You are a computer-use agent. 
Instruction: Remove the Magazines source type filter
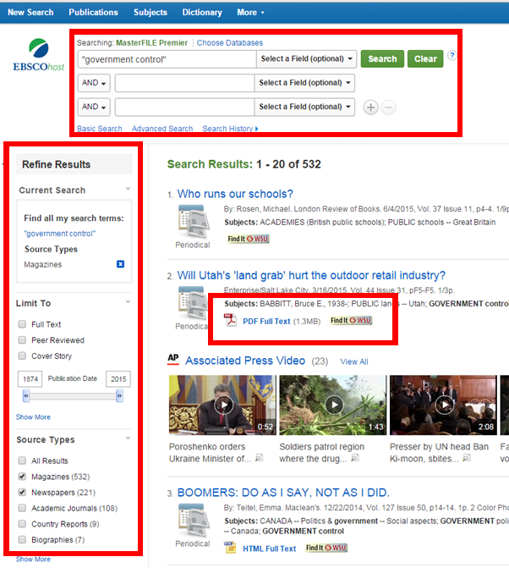click(120, 264)
